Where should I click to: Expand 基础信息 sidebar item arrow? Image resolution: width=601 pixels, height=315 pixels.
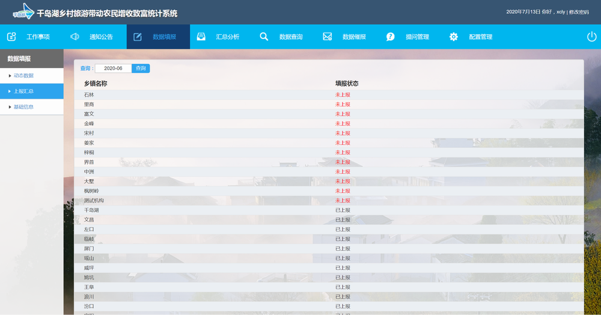[x=10, y=107]
